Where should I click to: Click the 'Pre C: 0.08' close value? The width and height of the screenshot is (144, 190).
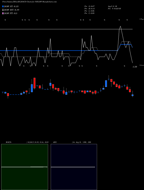coord(90,13)
